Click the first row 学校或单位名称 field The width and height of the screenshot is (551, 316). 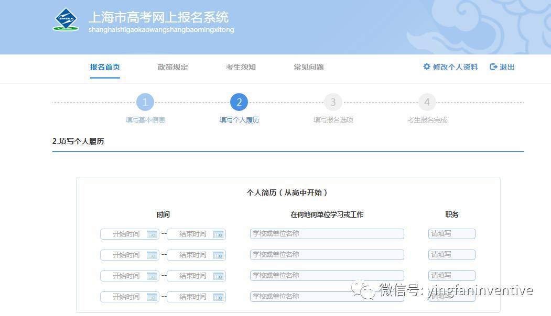327,234
